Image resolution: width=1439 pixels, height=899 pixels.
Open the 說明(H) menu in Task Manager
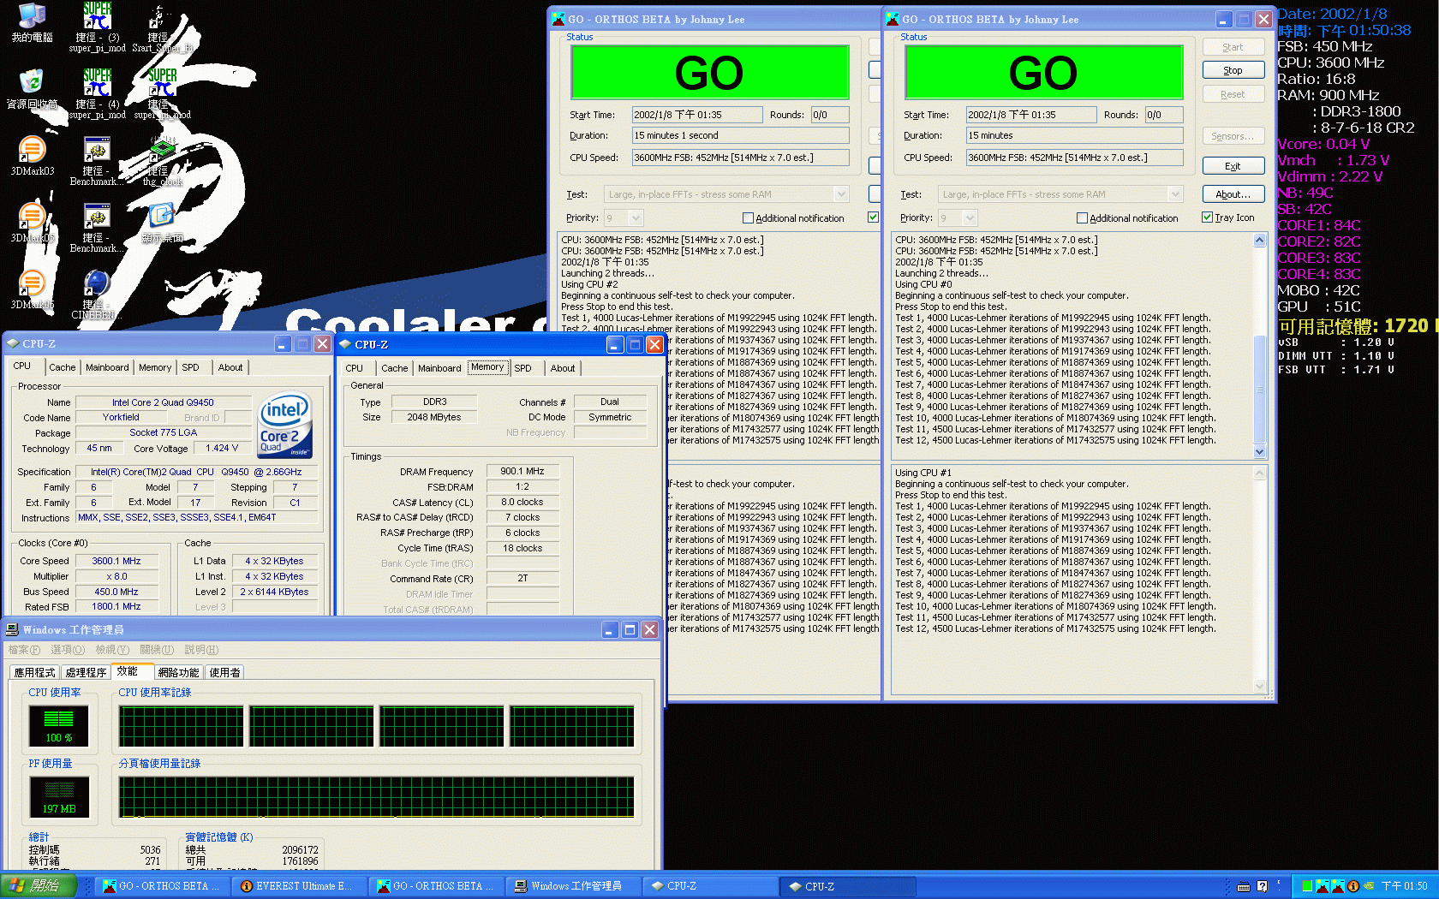(x=201, y=650)
